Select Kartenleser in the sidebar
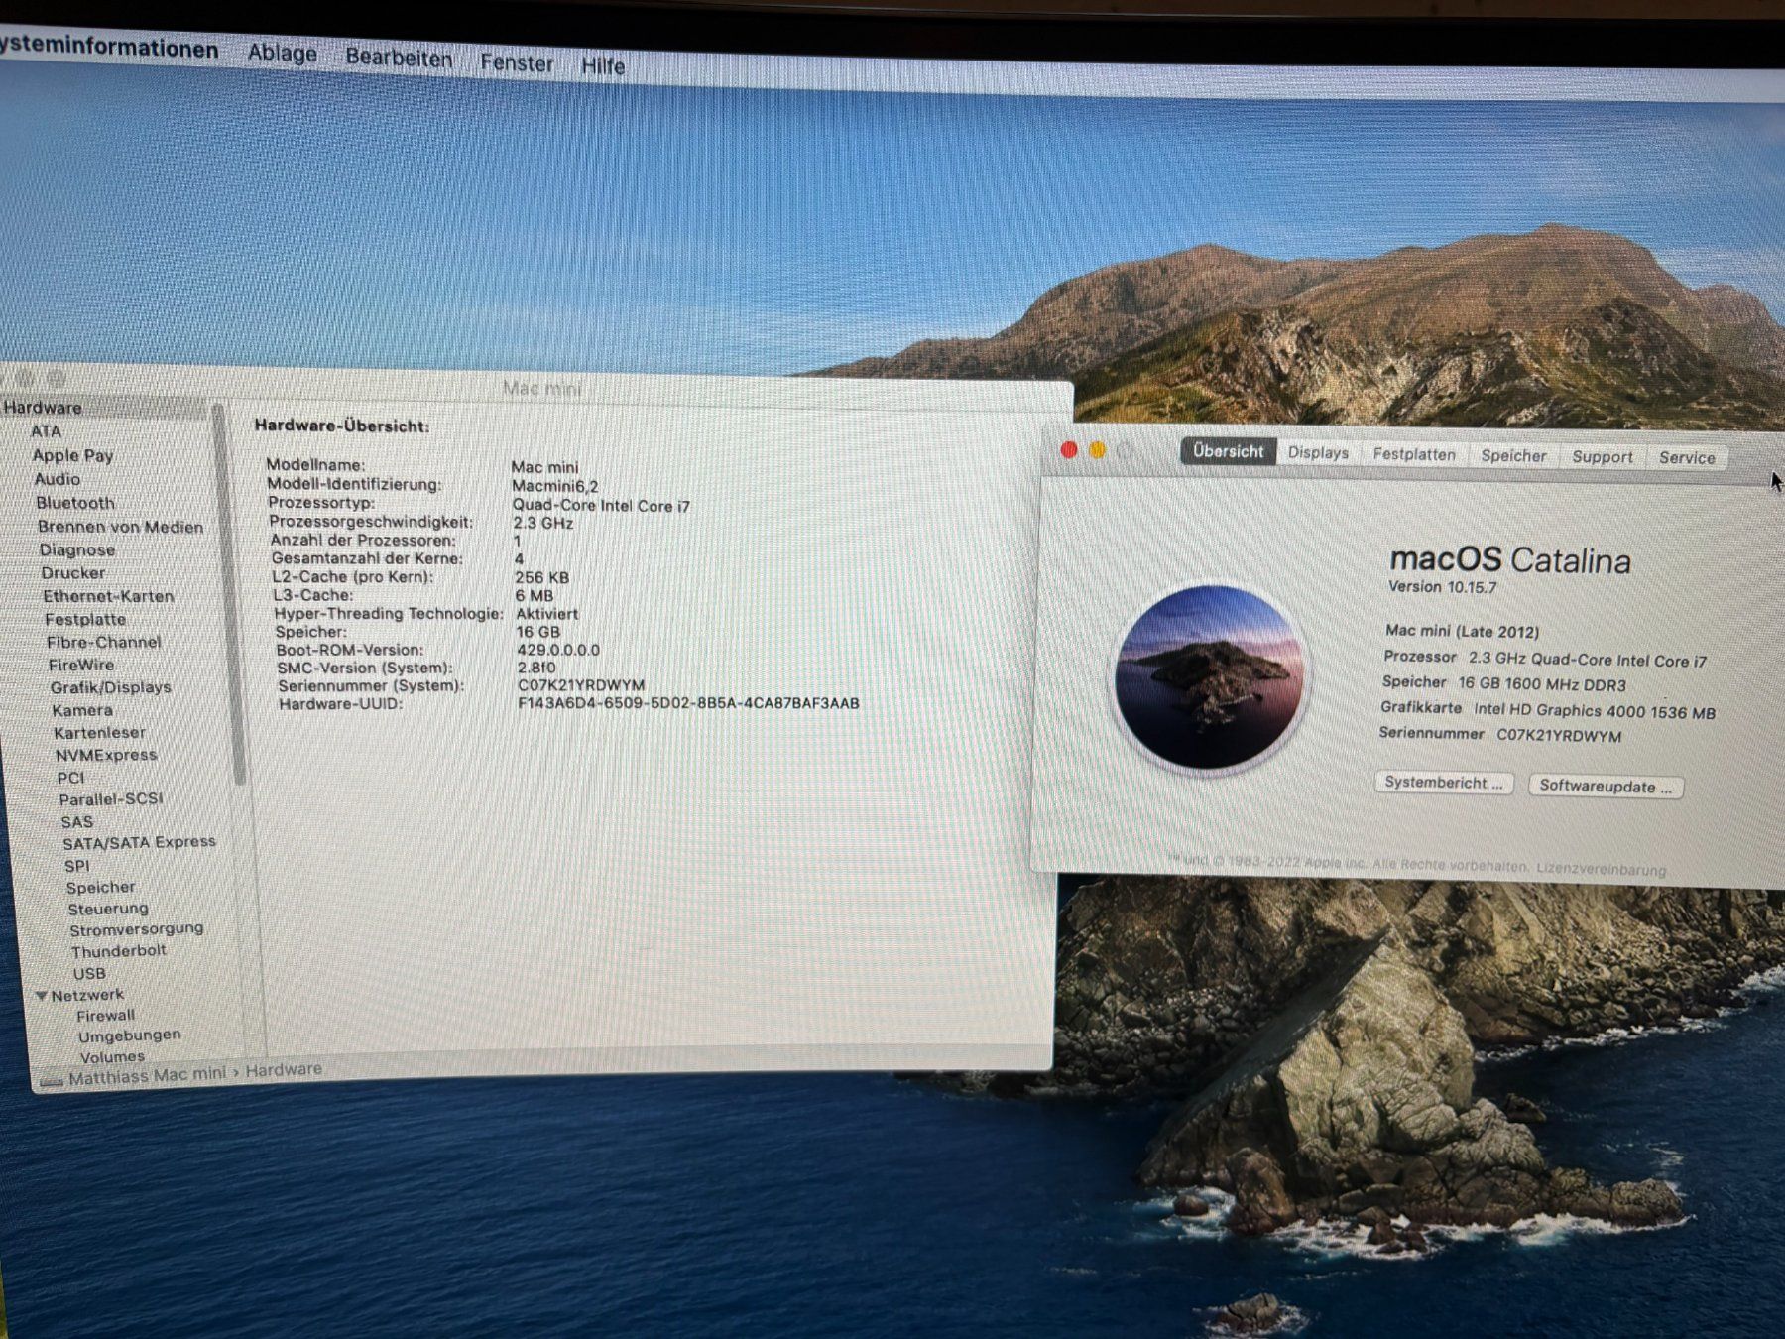 pyautogui.click(x=99, y=732)
